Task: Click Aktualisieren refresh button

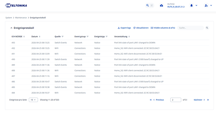Action: coord(141,28)
